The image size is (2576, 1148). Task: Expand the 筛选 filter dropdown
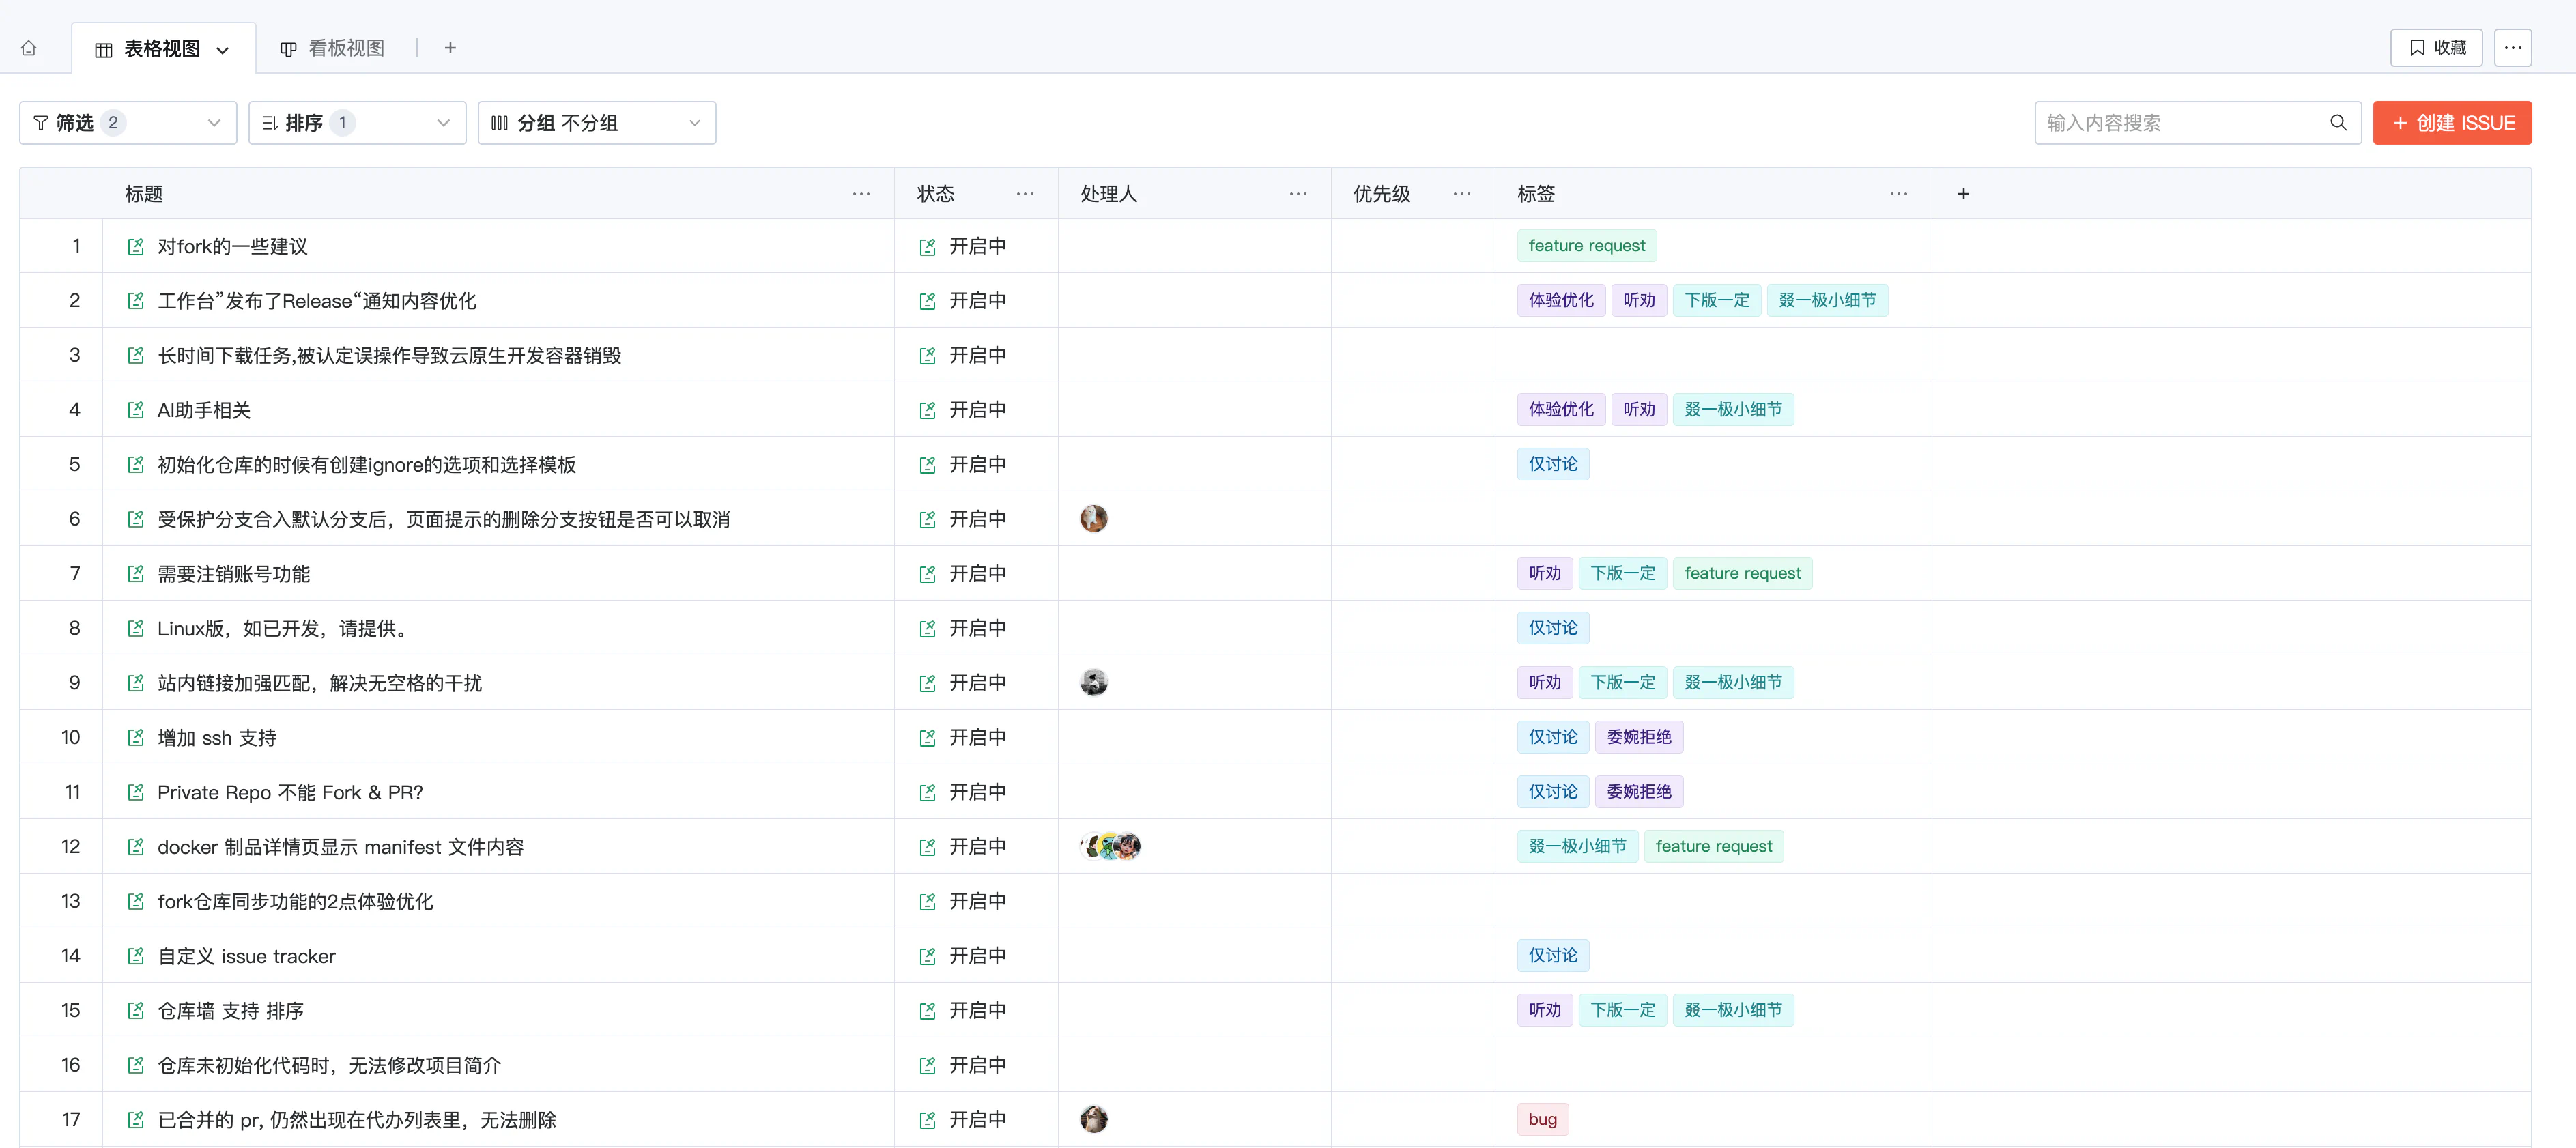pos(128,123)
